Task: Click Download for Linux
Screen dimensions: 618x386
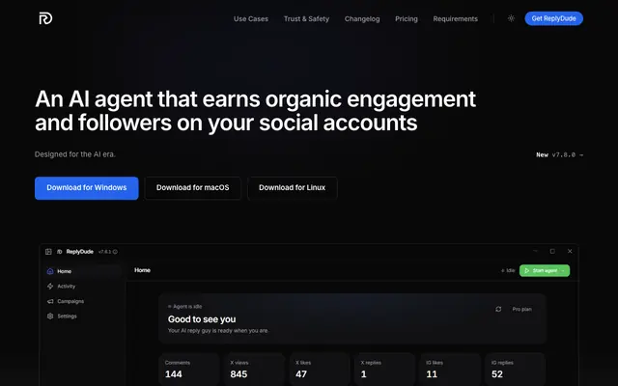Action: (x=292, y=188)
